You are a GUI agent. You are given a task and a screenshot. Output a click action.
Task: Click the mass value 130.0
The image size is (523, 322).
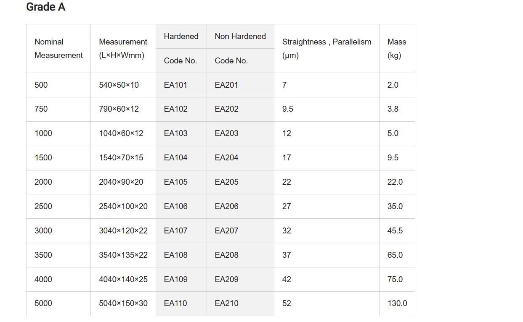click(x=397, y=304)
